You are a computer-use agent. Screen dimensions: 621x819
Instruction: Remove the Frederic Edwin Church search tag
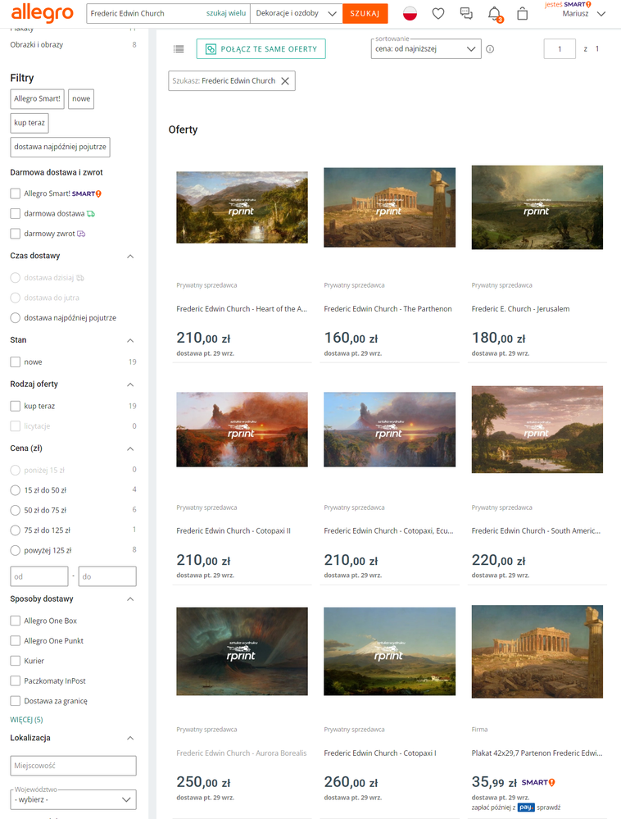285,81
